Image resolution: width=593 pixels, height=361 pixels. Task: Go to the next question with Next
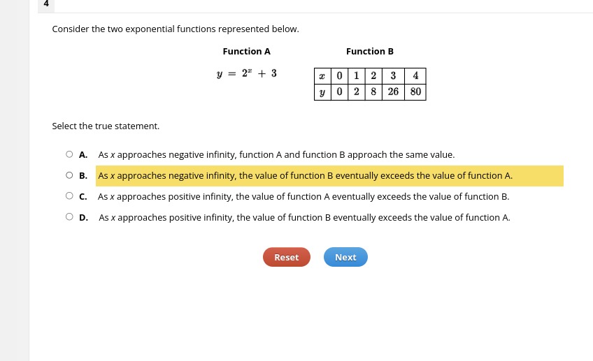point(345,257)
